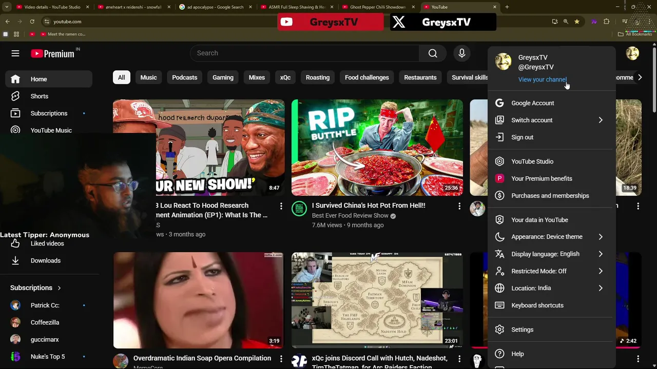Open YouTube Studio from menu
The width and height of the screenshot is (657, 369).
pos(551,161)
